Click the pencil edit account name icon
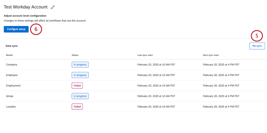Viewport: 267px width, 133px height. tap(53, 7)
